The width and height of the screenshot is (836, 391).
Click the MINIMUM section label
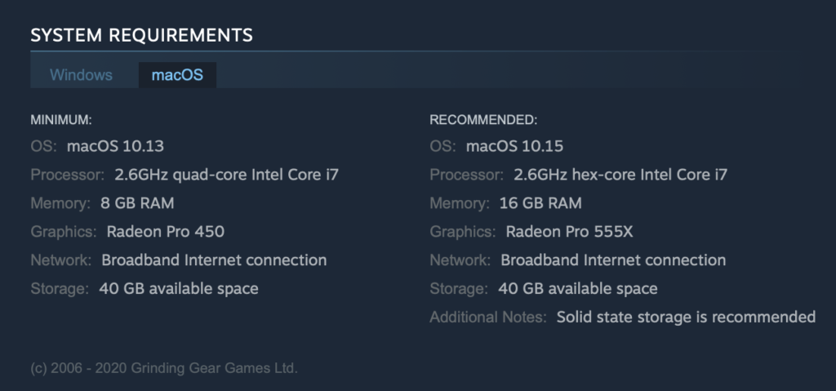coord(61,120)
